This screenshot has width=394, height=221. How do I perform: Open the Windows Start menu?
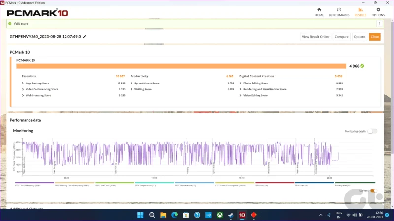pos(140,215)
